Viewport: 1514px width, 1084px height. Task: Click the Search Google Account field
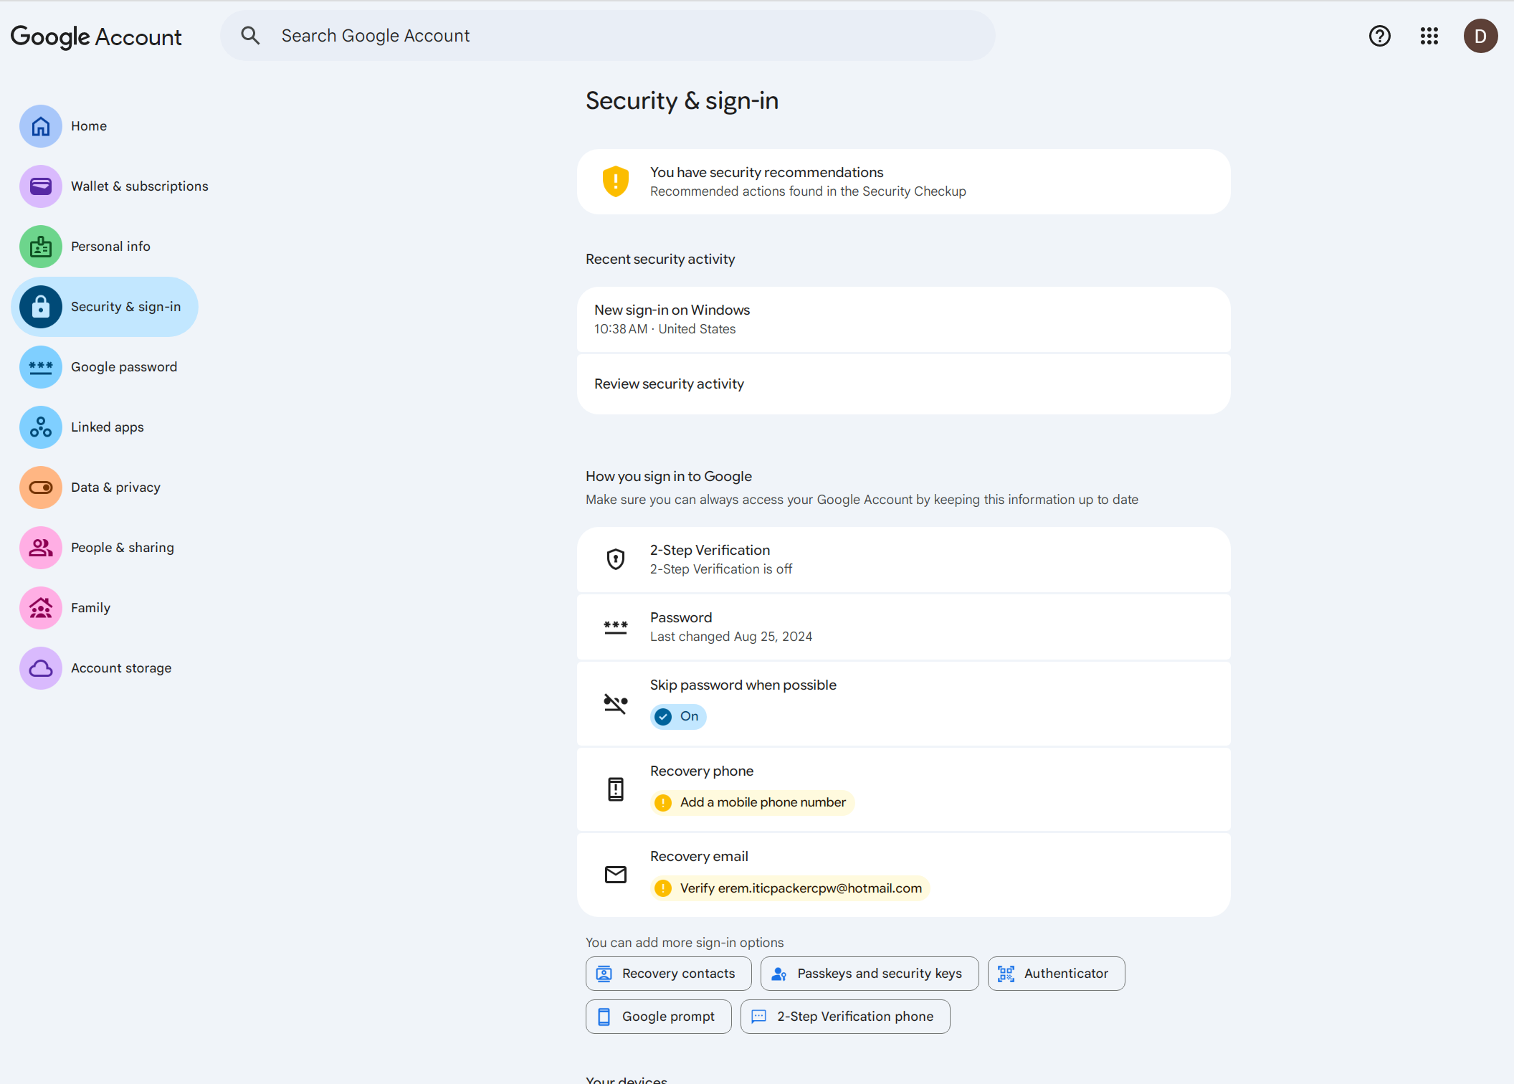(x=608, y=36)
